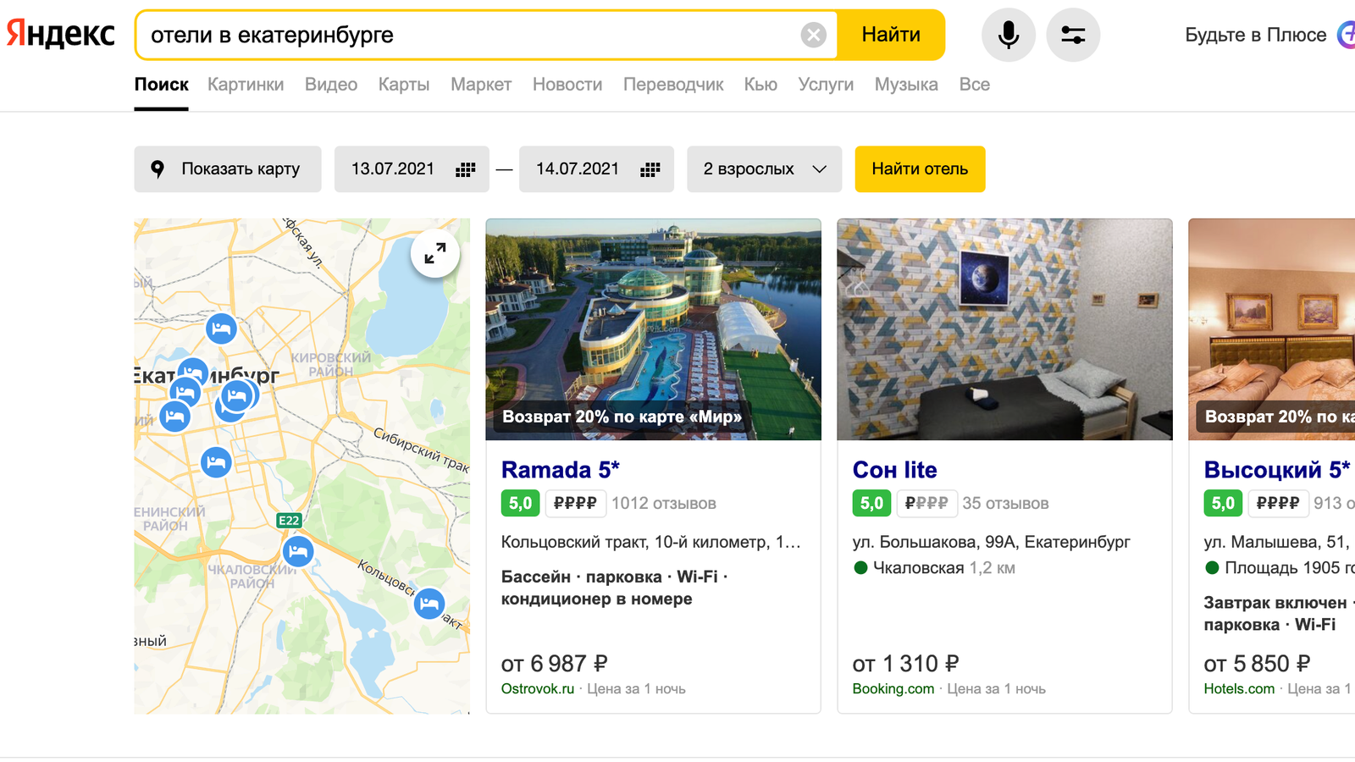The image size is (1355, 762).
Task: Open the Высоцкий 5* hotel link
Action: [1277, 470]
